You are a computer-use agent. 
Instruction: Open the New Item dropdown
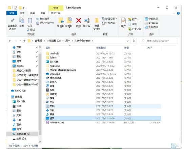click(116, 19)
